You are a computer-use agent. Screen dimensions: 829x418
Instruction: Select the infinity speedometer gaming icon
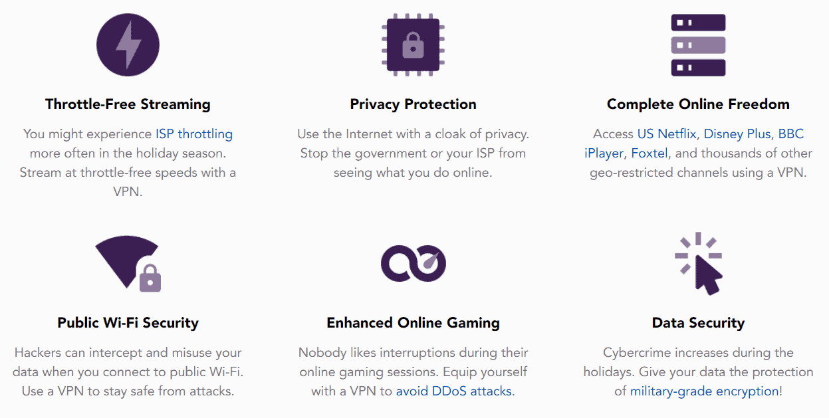click(x=413, y=262)
